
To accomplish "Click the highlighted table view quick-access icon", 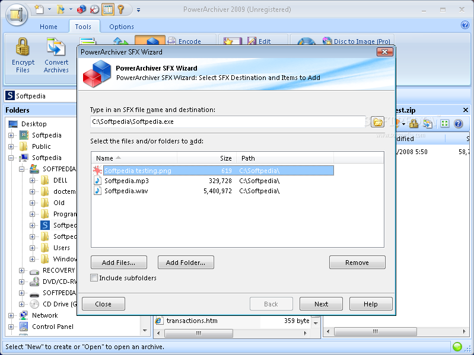I will coord(108,9).
